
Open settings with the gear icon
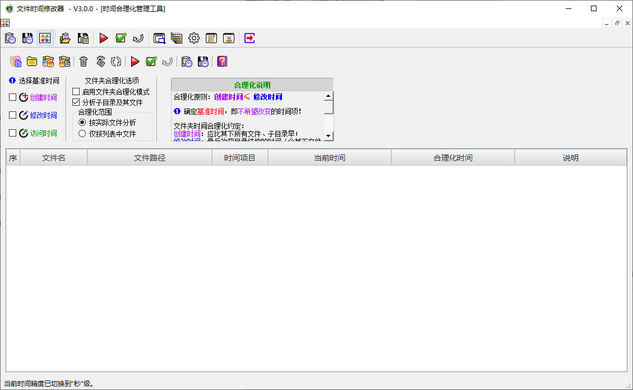pyautogui.click(x=194, y=38)
